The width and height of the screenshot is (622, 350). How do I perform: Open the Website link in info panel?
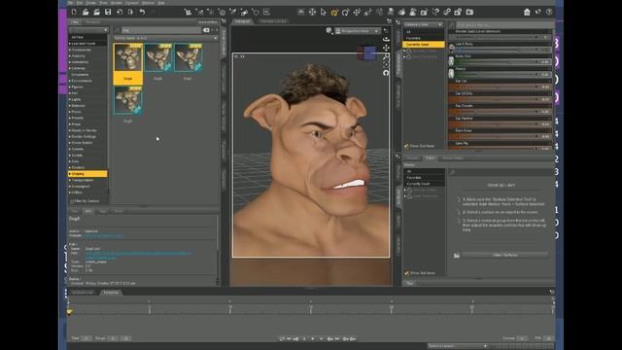[x=103, y=235]
